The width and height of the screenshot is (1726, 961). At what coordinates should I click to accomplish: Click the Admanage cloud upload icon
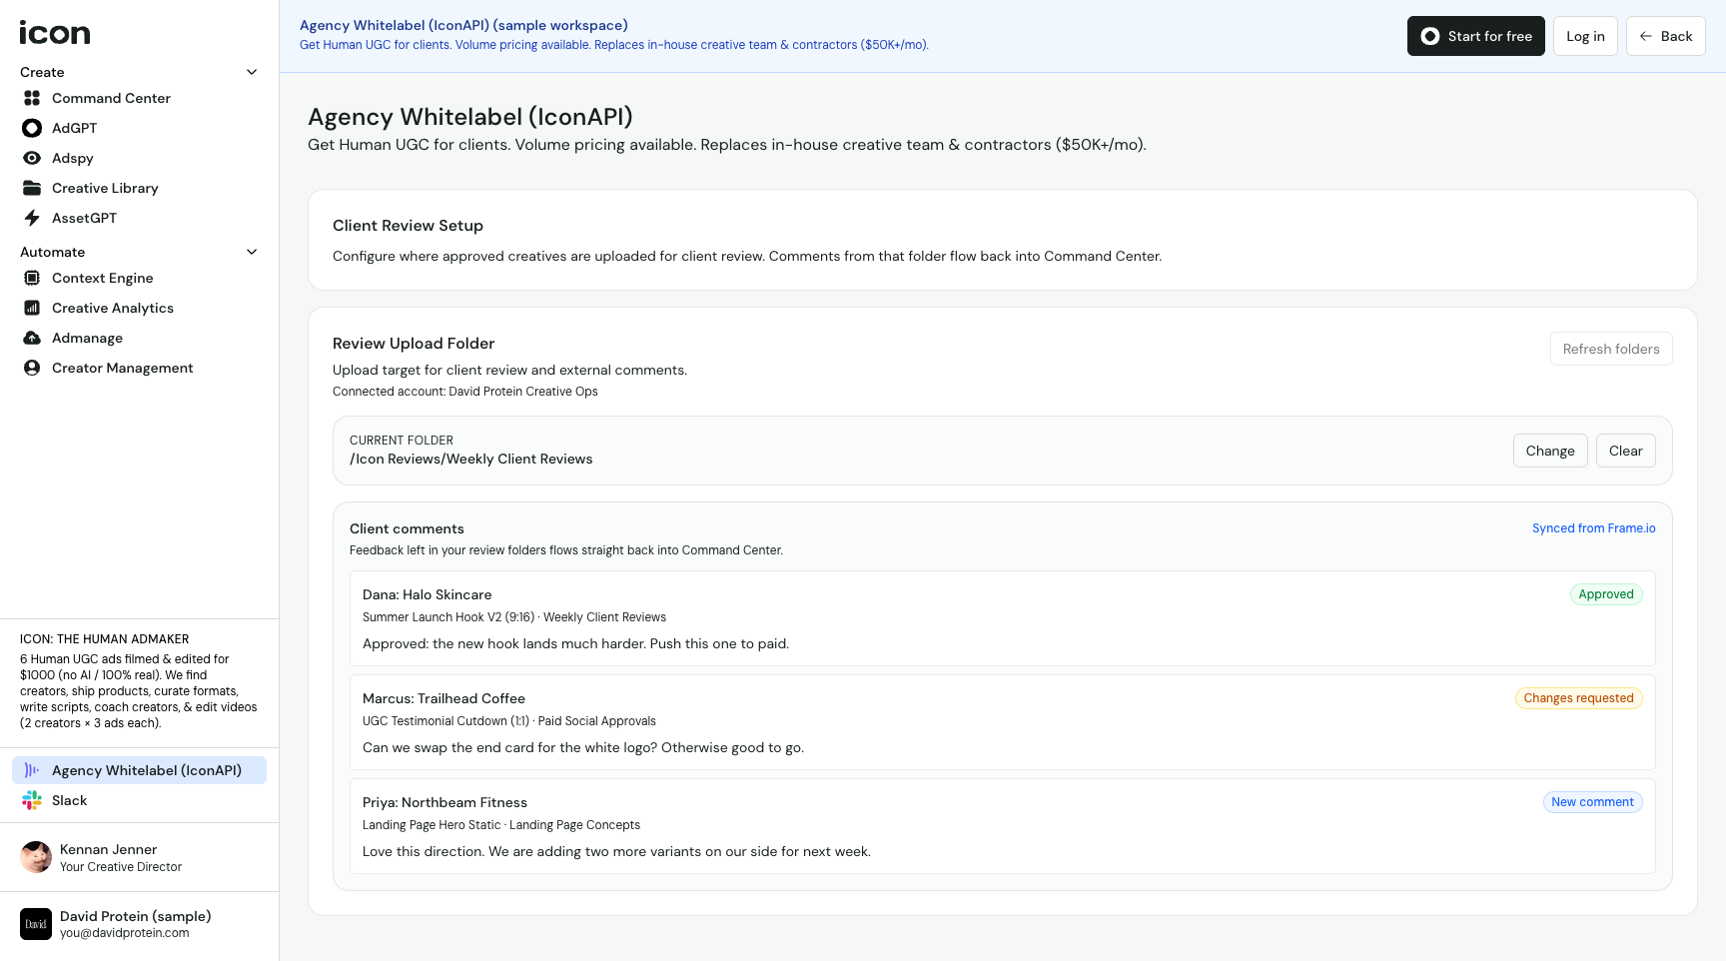coord(32,338)
